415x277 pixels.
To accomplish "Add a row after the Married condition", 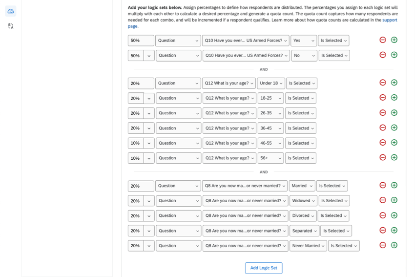I will 394,186.
